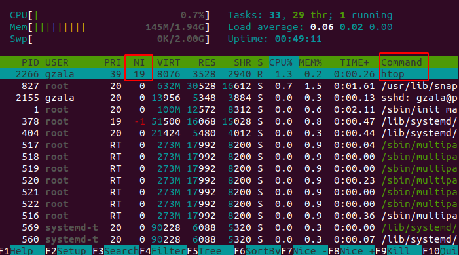Select process row PID 521
Viewport: 459px width, 255px height.
229,192
